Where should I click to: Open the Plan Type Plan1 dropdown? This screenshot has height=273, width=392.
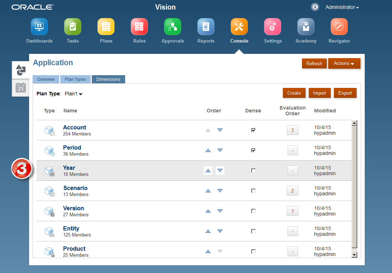pos(73,94)
